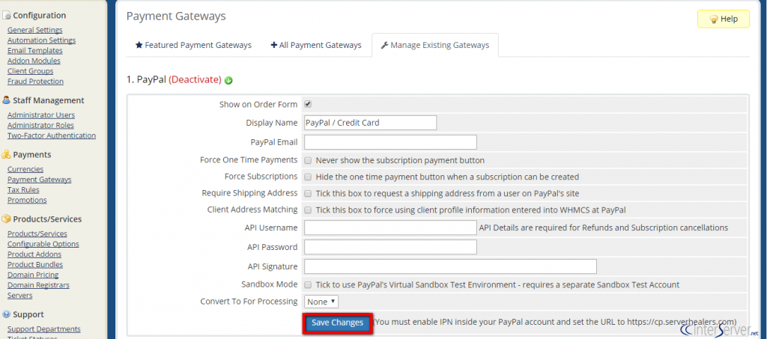Click the Products/Services box icon

(x=6, y=219)
